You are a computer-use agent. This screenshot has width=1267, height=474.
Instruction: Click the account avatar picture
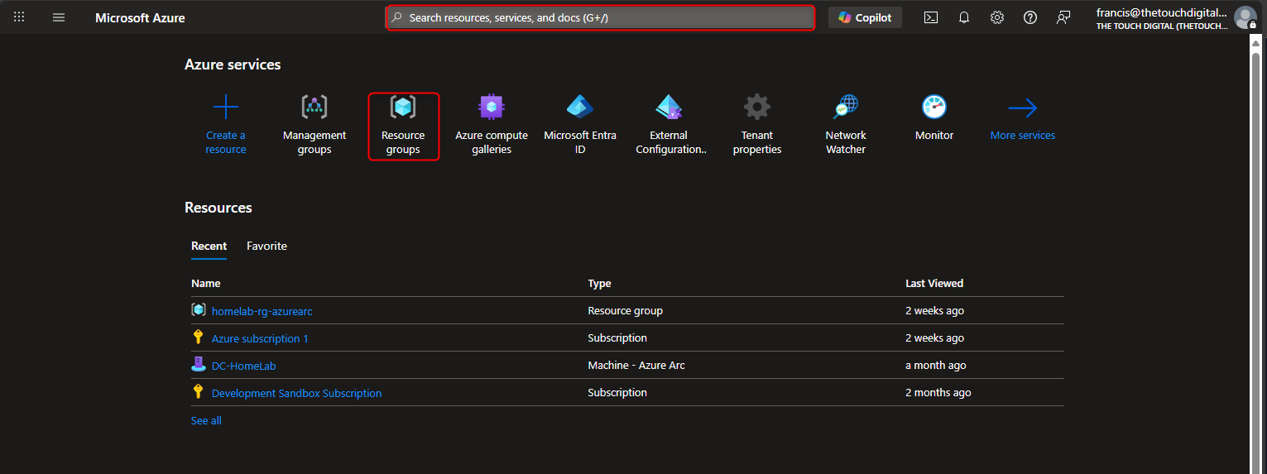click(1245, 17)
